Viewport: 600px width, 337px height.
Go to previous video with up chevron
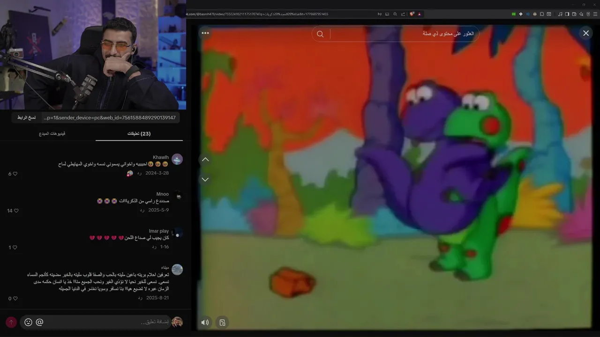pos(205,160)
